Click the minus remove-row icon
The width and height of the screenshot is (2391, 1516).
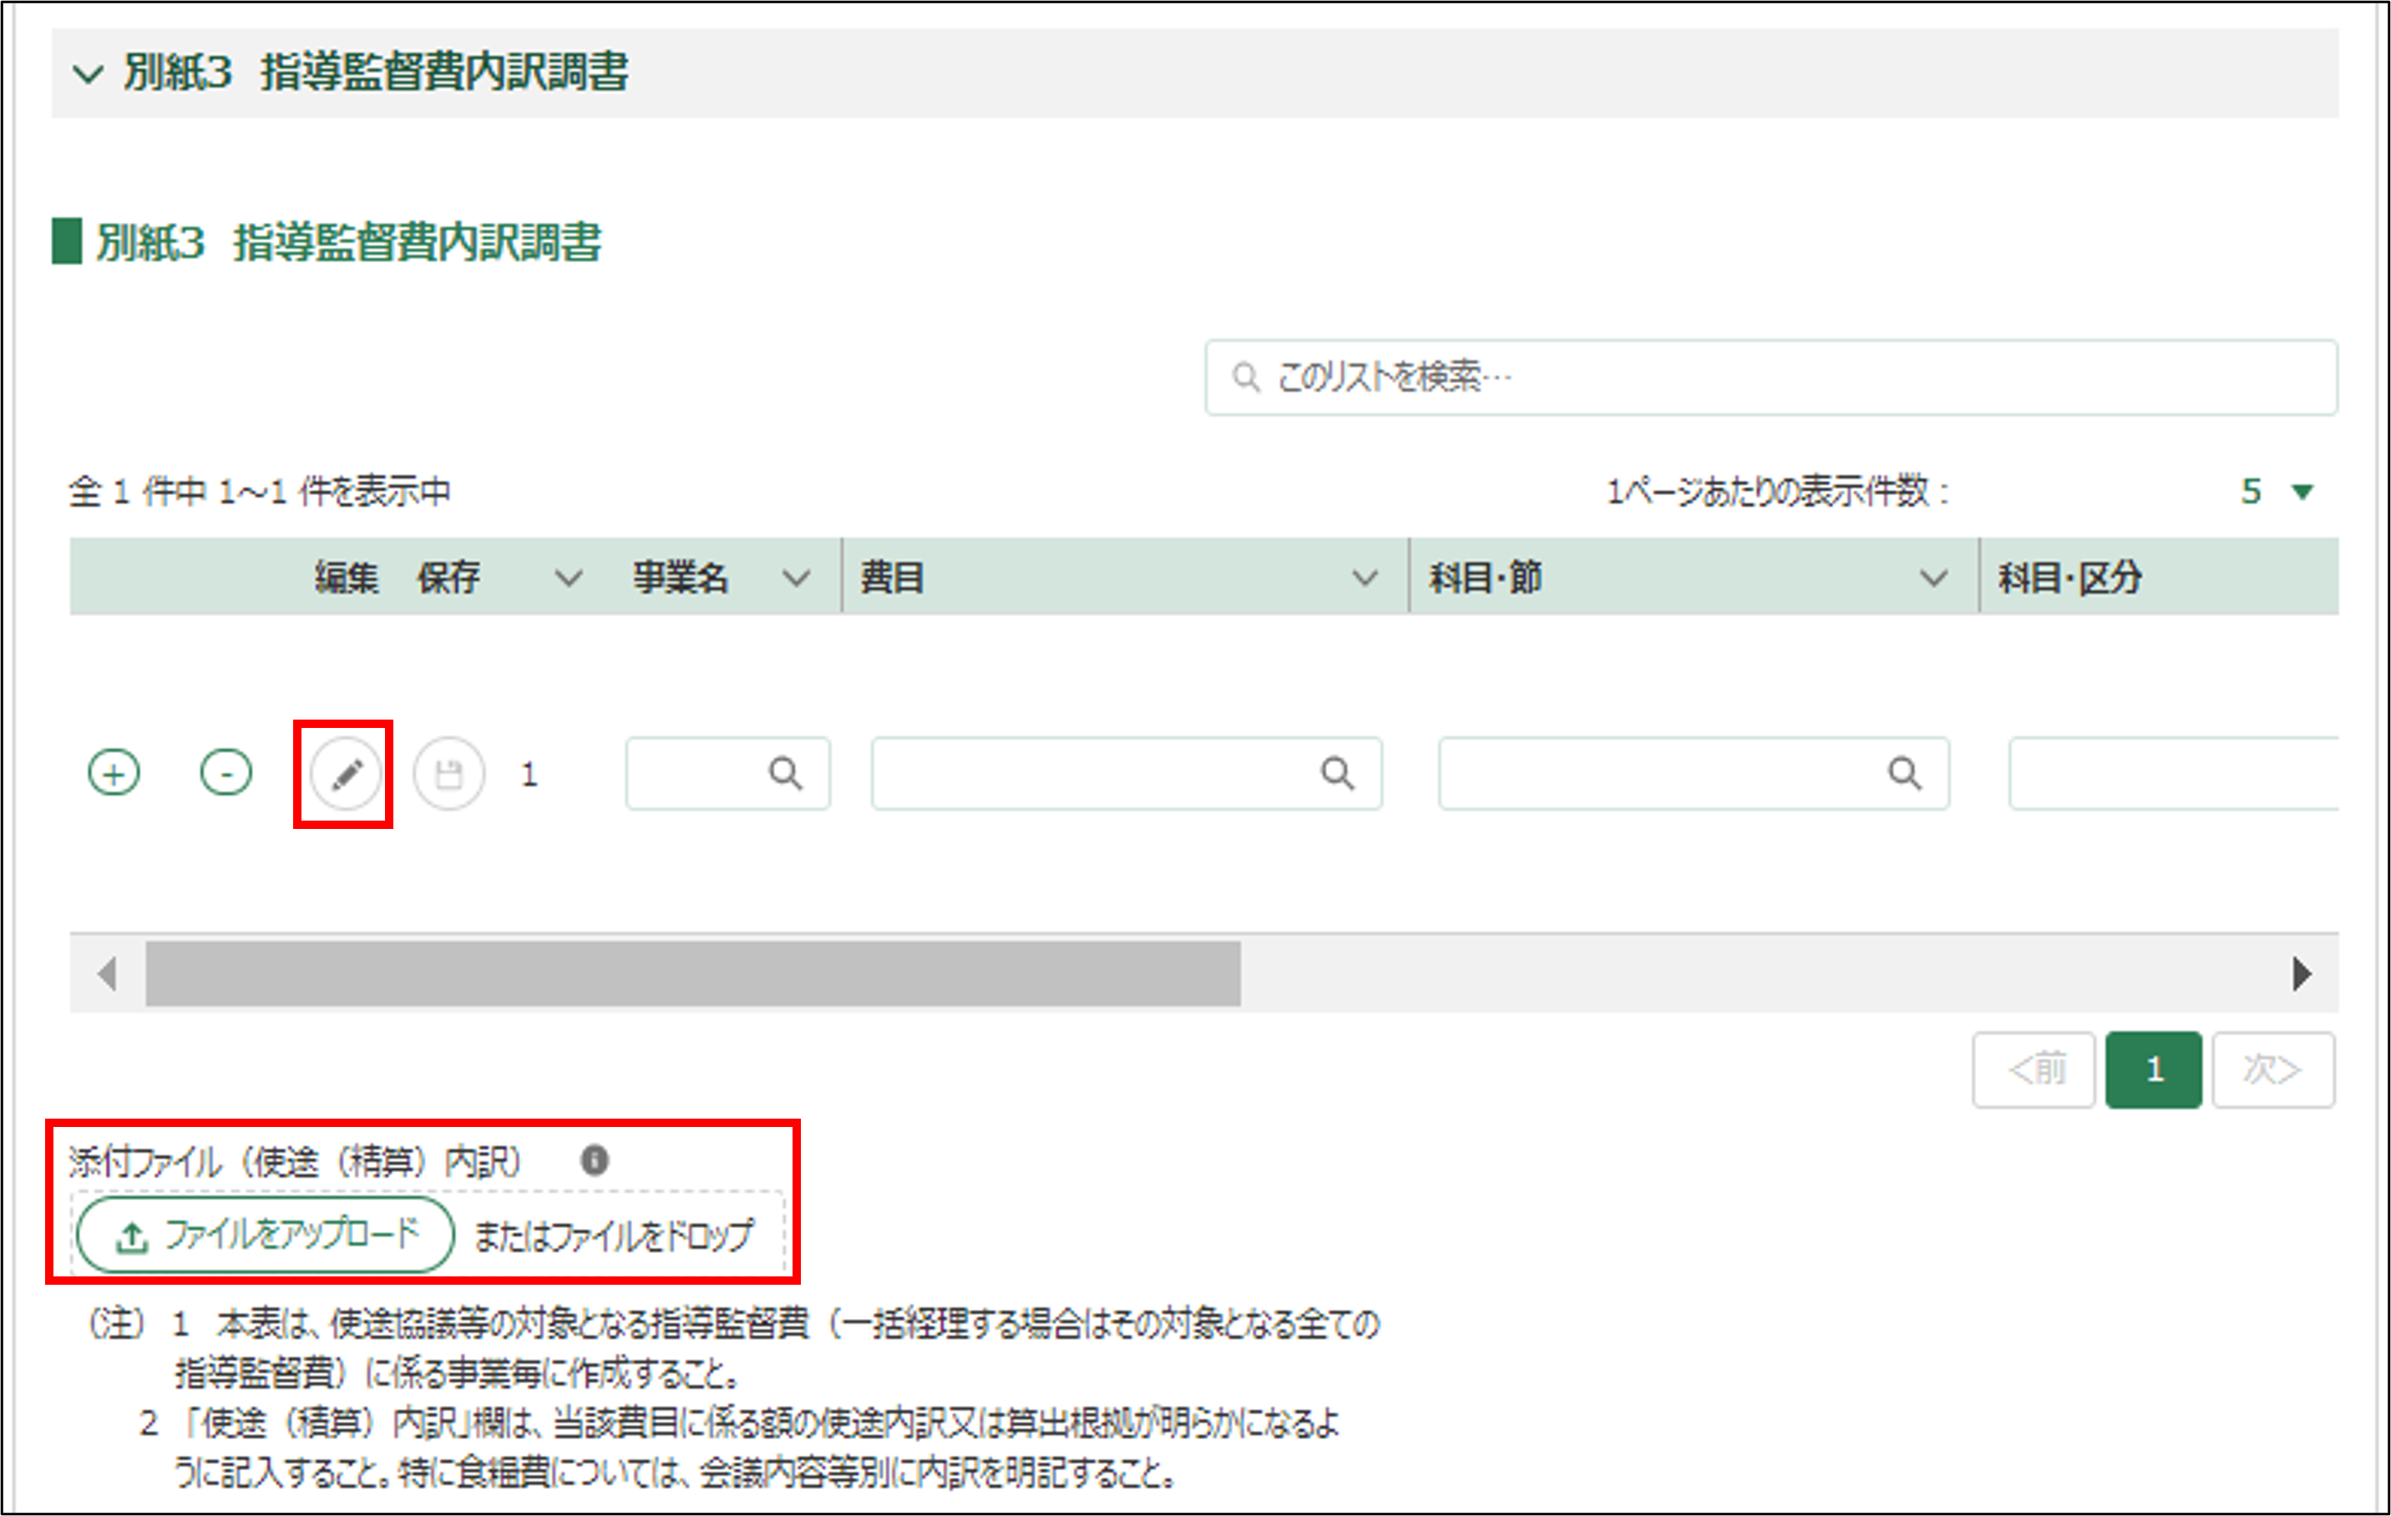[x=226, y=773]
